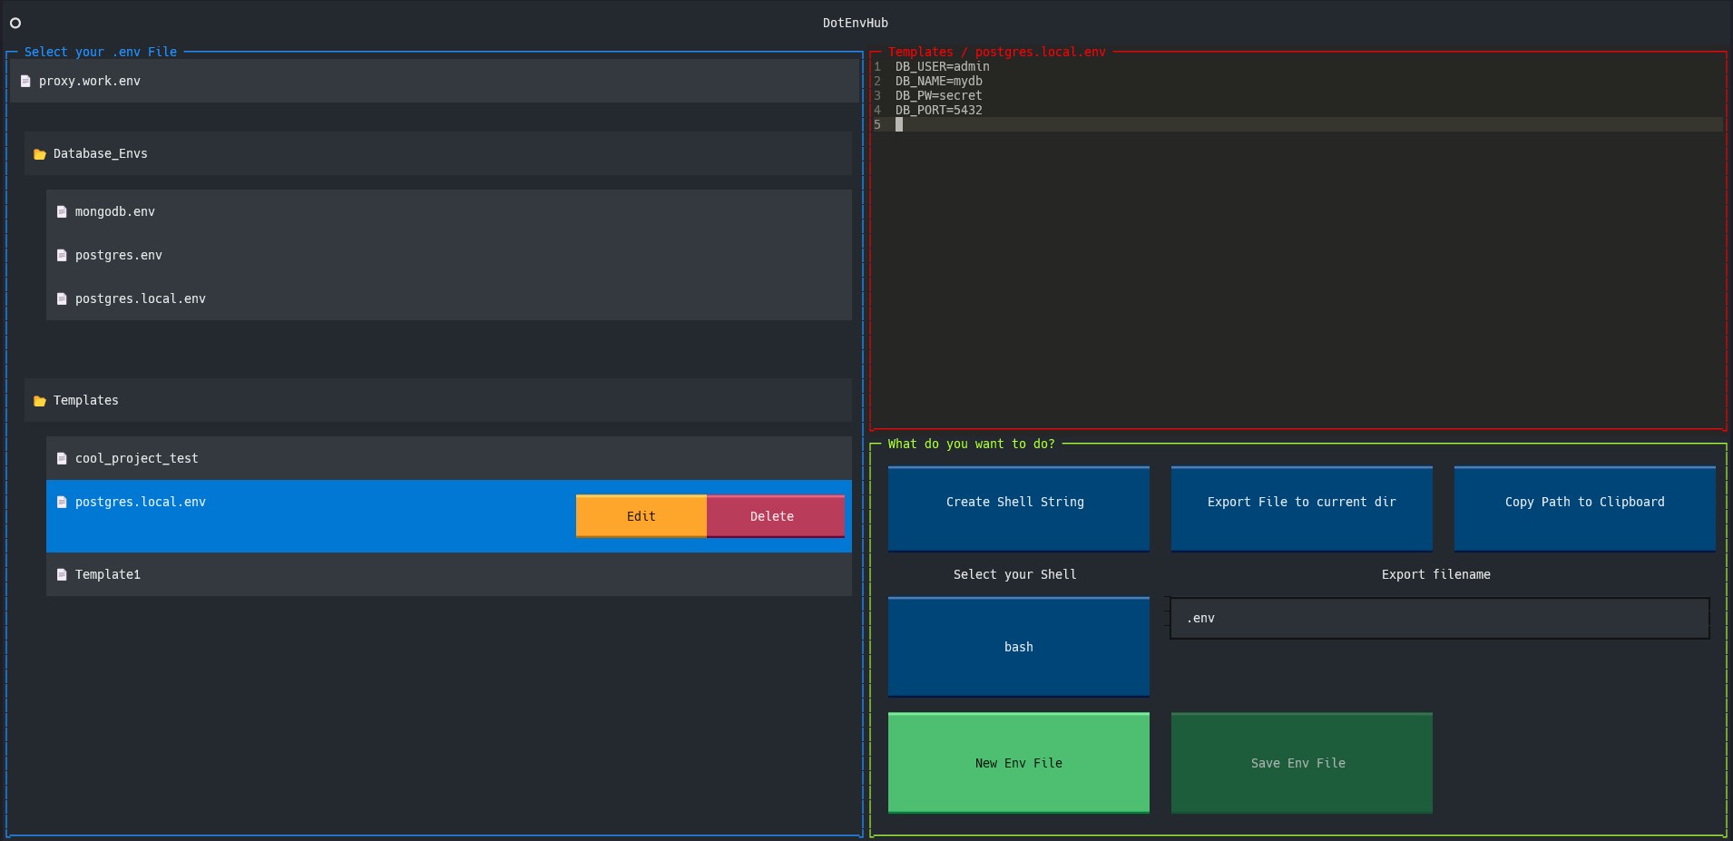Viewport: 1733px width, 841px height.
Task: Delete the selected postgres.local.env file
Action: point(776,516)
